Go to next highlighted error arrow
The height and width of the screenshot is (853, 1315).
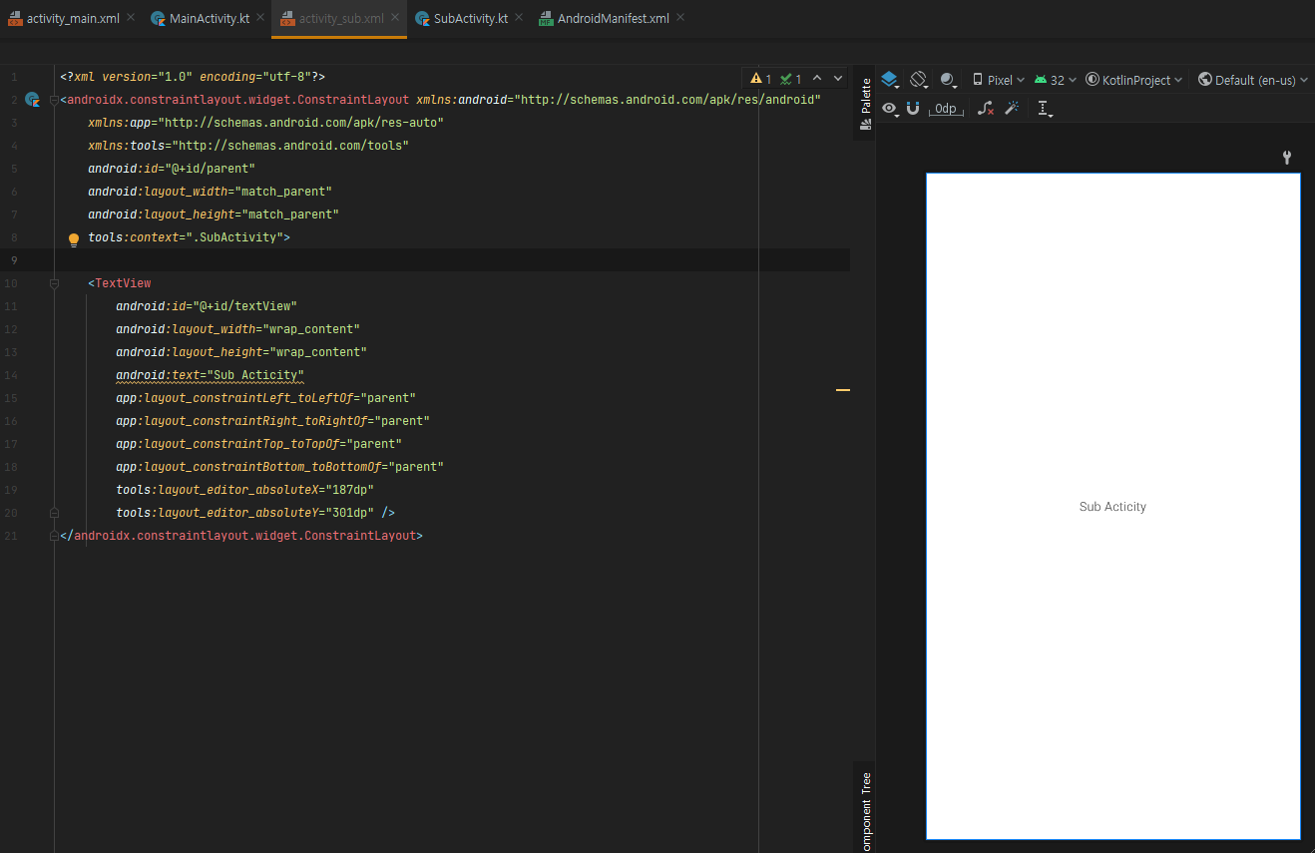pyautogui.click(x=838, y=78)
